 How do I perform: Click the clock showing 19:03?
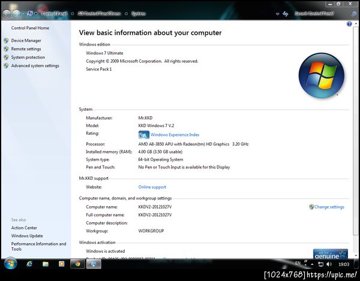click(x=344, y=264)
